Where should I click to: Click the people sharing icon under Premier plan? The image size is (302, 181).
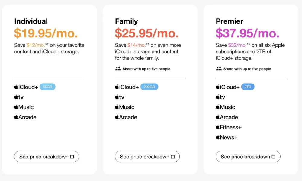219,69
